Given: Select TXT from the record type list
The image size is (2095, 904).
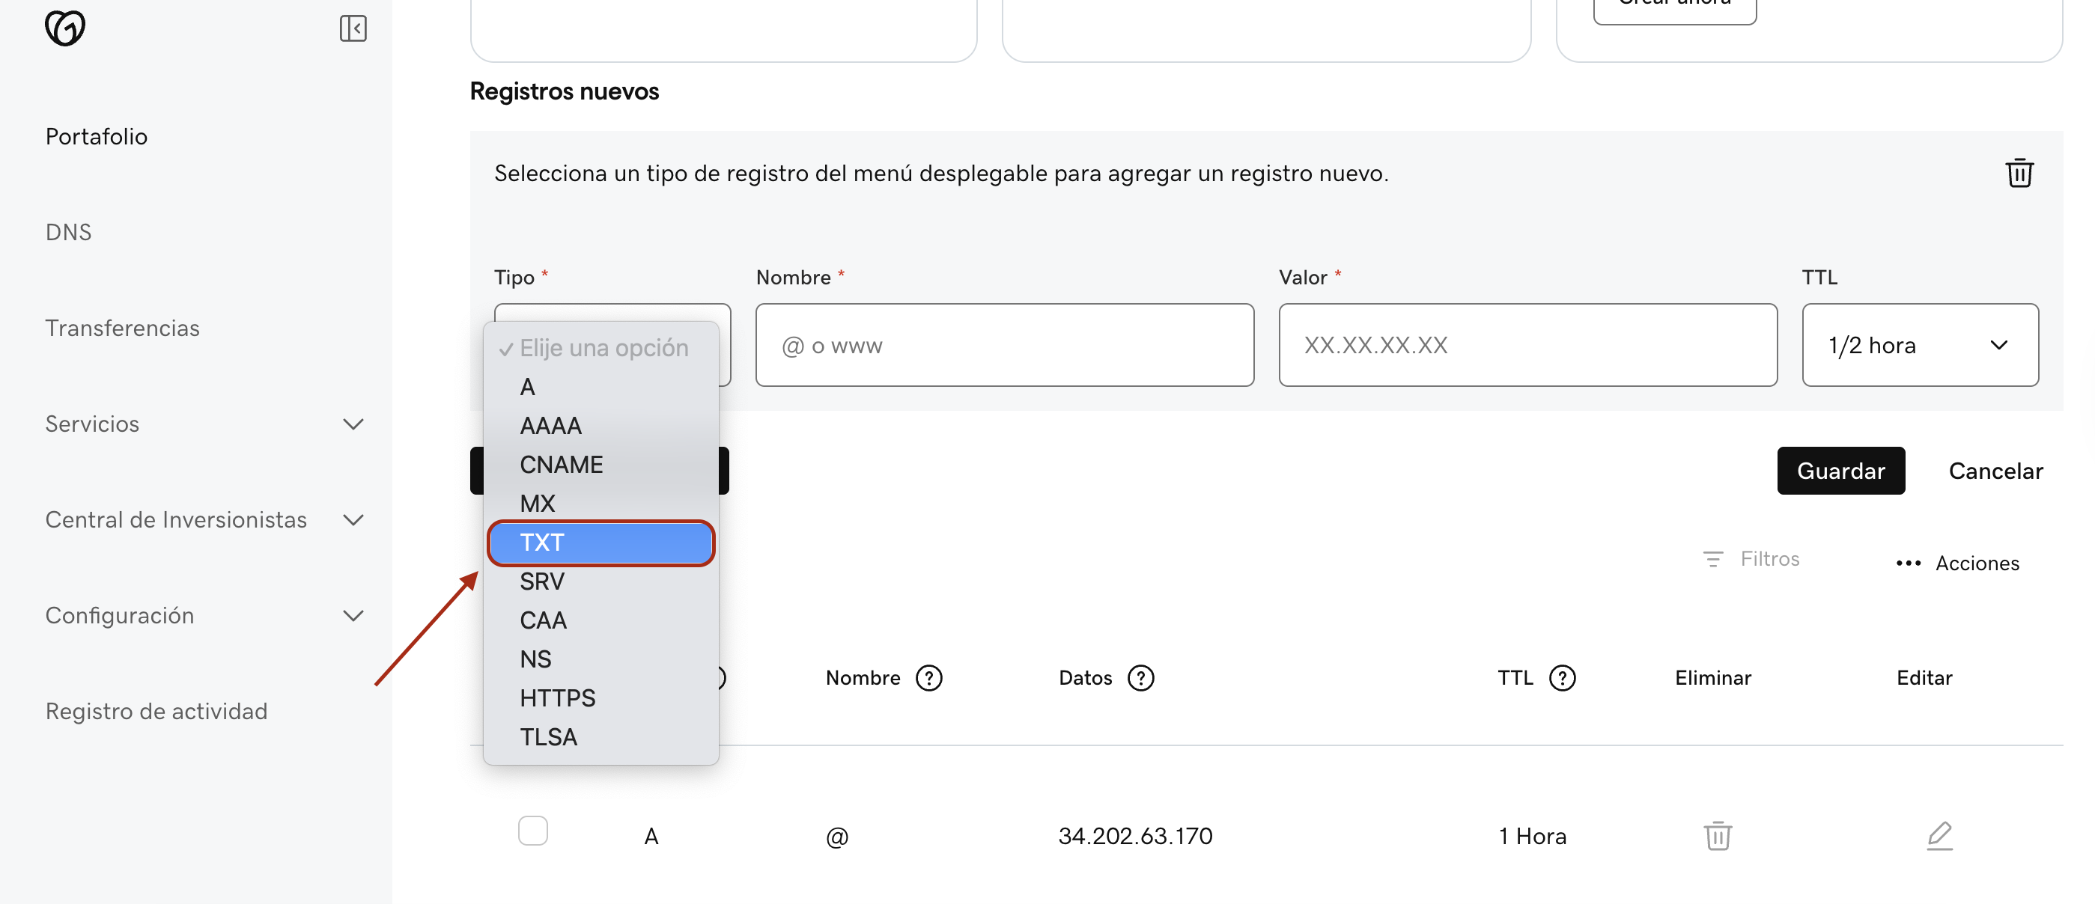Looking at the screenshot, I should 600,543.
